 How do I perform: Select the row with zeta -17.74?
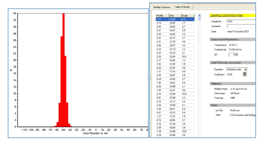(x=175, y=71)
